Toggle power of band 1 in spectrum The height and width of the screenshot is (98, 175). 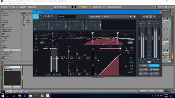[44, 35]
